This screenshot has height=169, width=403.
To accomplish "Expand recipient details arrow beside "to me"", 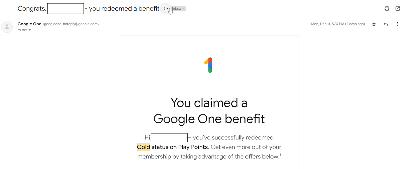I will click(x=30, y=30).
